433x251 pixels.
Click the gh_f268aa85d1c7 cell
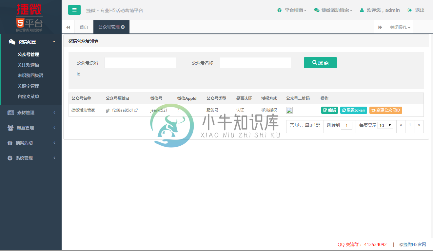122,110
